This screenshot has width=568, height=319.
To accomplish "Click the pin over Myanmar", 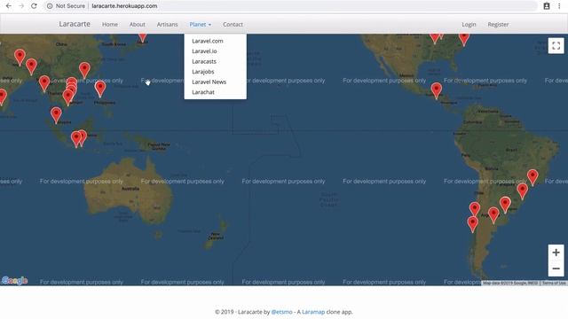I will [44, 83].
